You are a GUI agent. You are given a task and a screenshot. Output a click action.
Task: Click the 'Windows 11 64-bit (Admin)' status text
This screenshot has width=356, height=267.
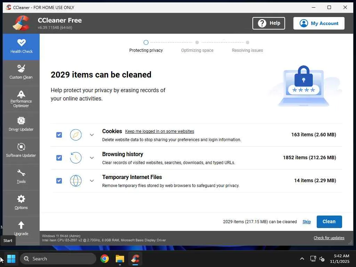(61, 236)
